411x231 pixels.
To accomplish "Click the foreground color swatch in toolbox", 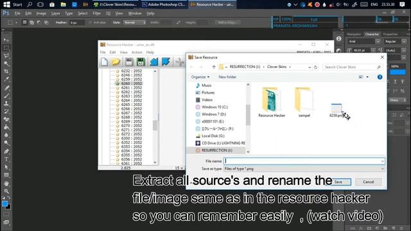I will click(x=4, y=204).
